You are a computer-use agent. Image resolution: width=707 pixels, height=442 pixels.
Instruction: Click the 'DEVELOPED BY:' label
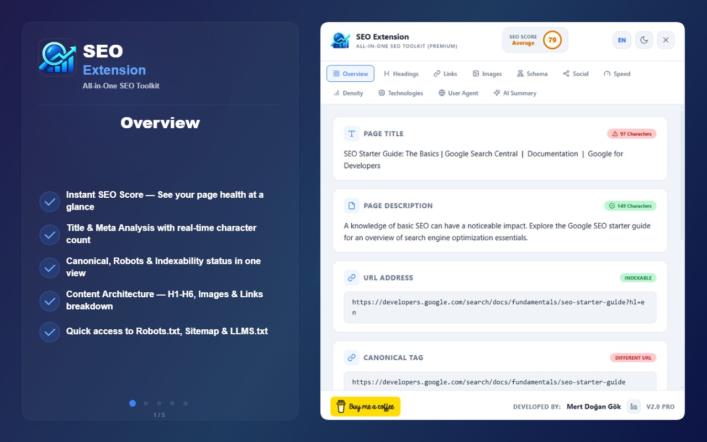[x=537, y=407]
